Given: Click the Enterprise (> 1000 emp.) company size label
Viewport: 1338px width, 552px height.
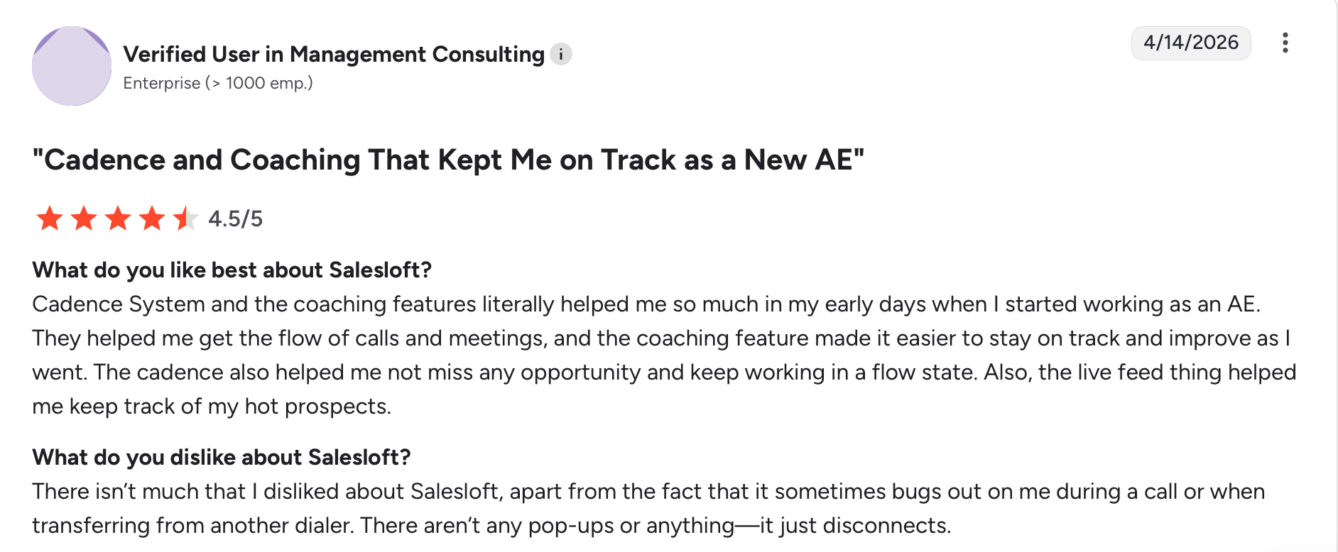Looking at the screenshot, I should click(218, 83).
